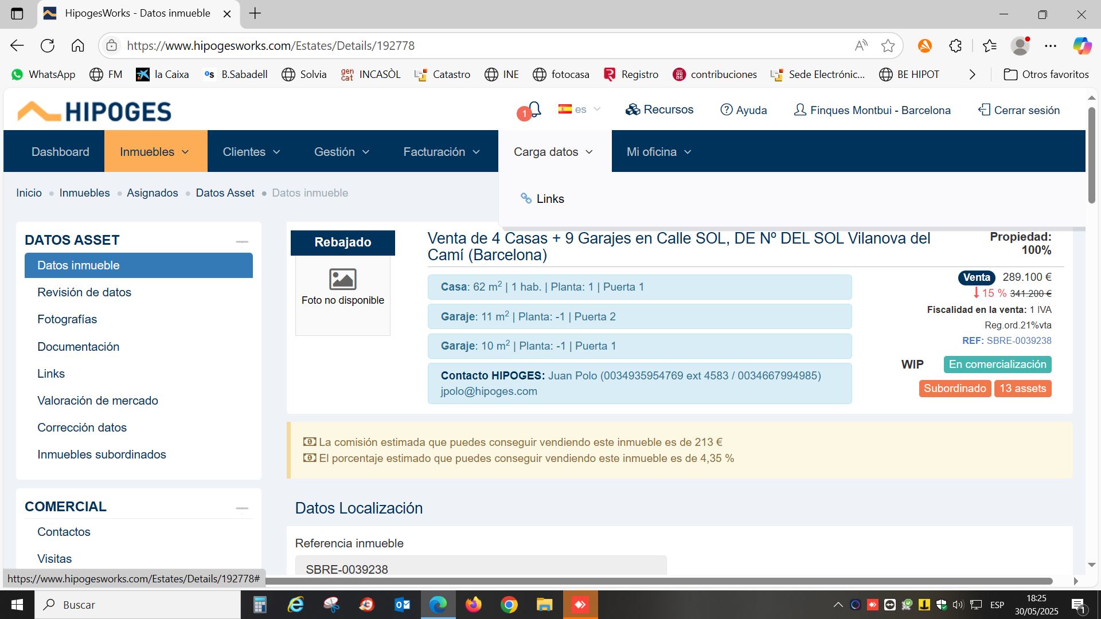
Task: Click the Ayuda question mark icon
Action: (x=726, y=109)
